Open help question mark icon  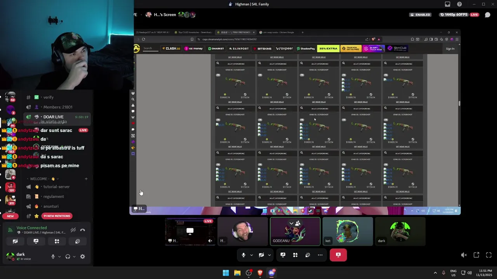[460, 4]
